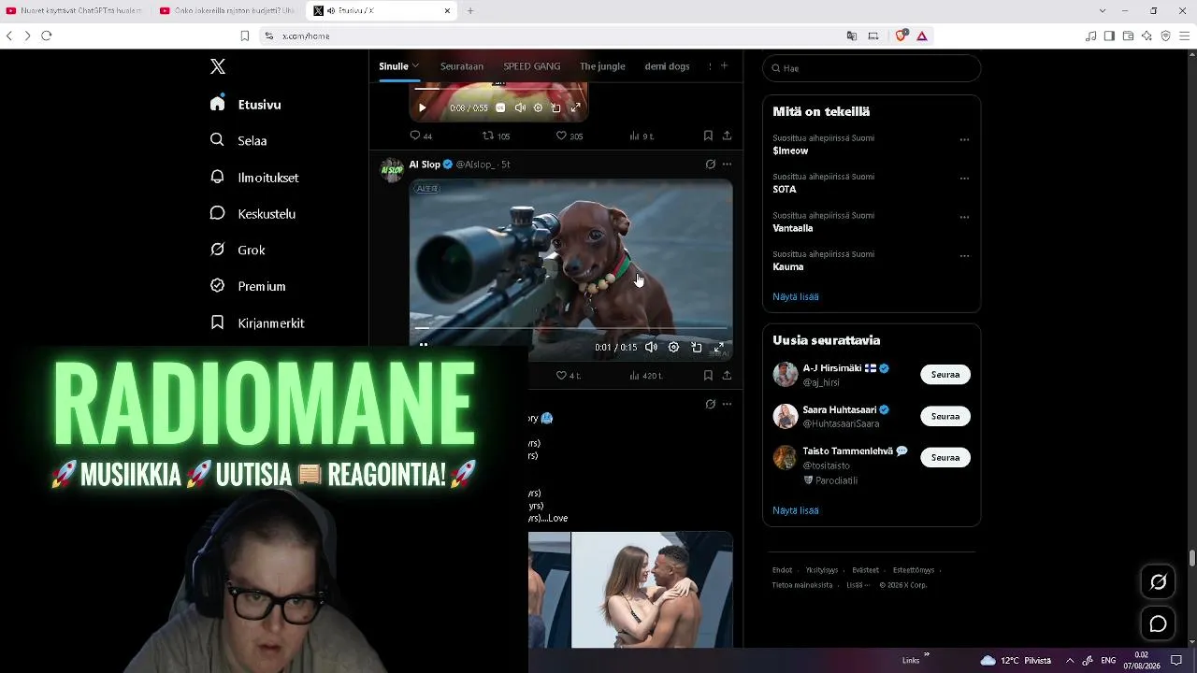Open the Brave wallet icon

coord(1128,36)
